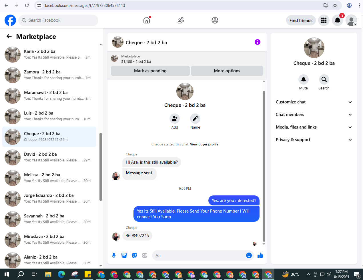Open the Luis · 2 bd 2 ba conversation
Image resolution: width=363 pixels, height=280 pixels.
click(x=49, y=116)
